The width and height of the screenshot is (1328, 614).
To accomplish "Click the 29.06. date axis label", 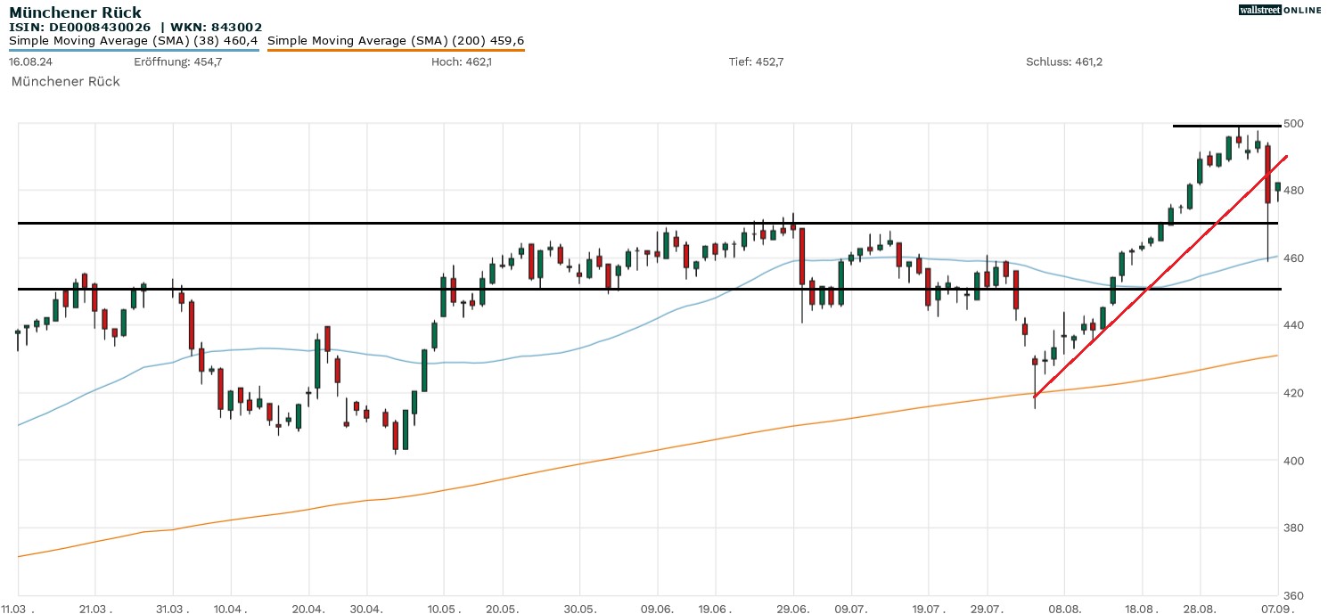I will point(793,609).
